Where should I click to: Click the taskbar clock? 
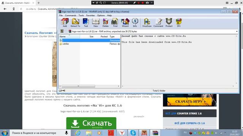pos(235,133)
